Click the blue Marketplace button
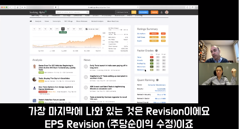 coord(144,12)
